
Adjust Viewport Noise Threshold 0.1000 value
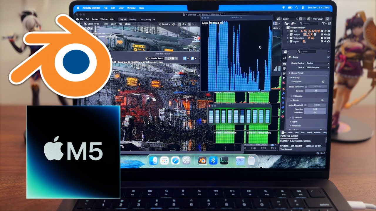coord(318,87)
